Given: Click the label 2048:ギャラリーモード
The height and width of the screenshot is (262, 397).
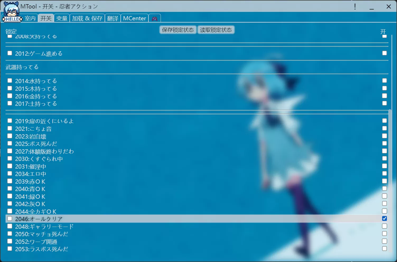Looking at the screenshot, I should coord(44,227).
